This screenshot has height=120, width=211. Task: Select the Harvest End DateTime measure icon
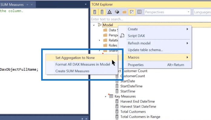click(117, 101)
